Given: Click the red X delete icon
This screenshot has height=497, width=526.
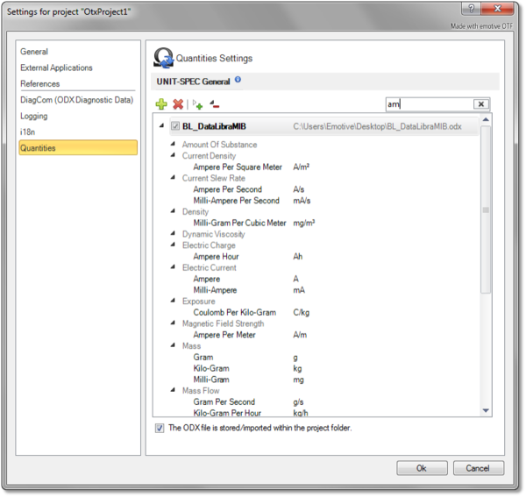Looking at the screenshot, I should point(179,104).
